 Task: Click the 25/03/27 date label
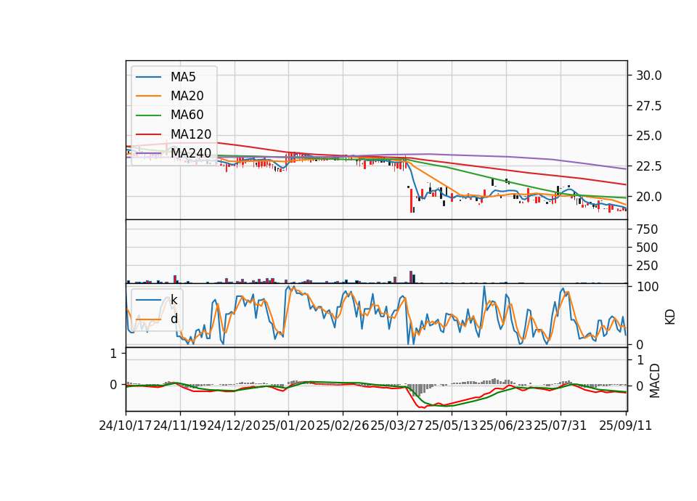[397, 425]
